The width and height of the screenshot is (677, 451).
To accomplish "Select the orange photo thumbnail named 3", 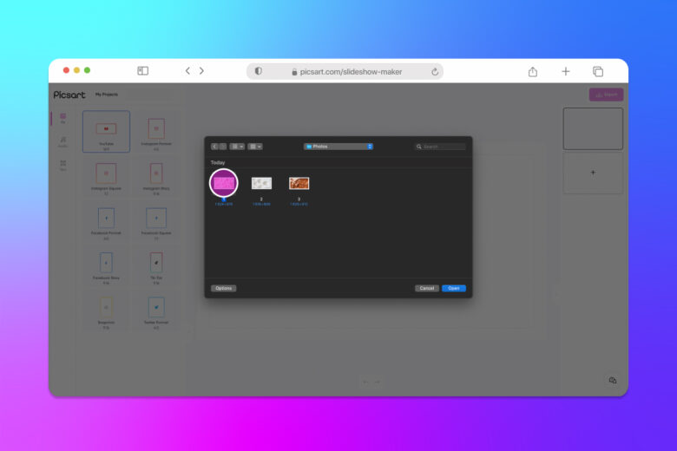I will 299,183.
